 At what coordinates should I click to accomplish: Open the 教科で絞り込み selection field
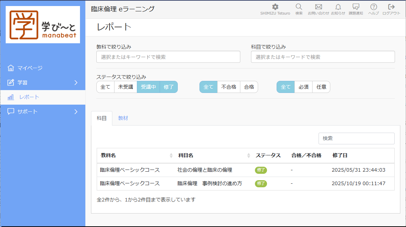point(168,57)
